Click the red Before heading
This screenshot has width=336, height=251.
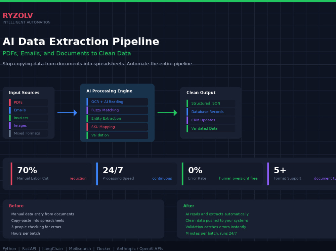click(16, 206)
